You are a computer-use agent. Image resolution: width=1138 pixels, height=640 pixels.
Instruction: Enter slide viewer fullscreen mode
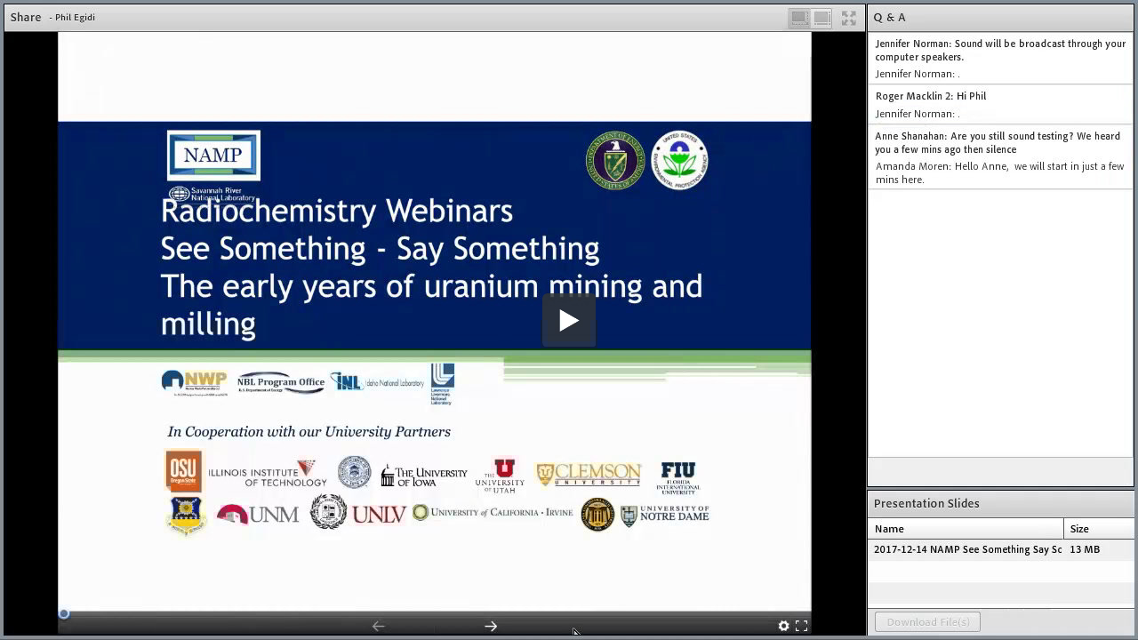point(801,626)
